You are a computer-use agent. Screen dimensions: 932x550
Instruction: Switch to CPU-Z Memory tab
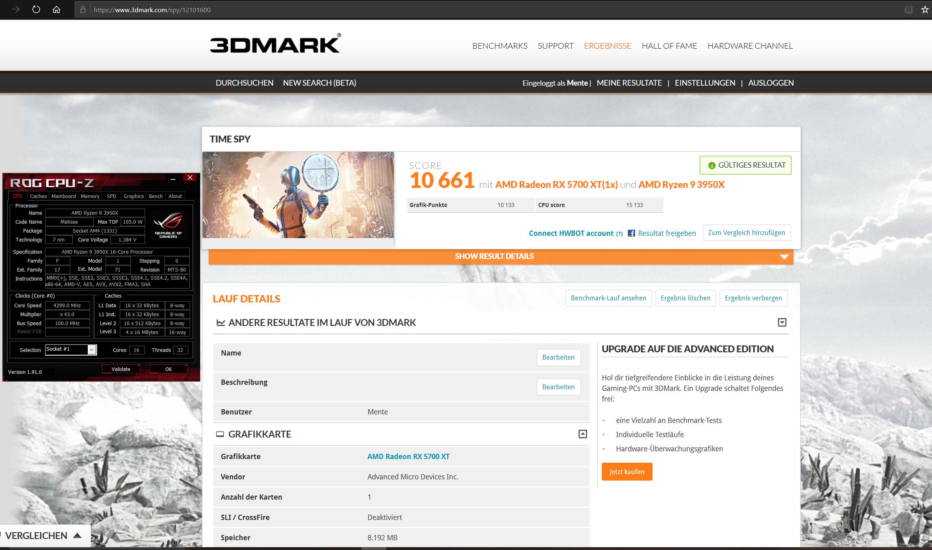(90, 196)
